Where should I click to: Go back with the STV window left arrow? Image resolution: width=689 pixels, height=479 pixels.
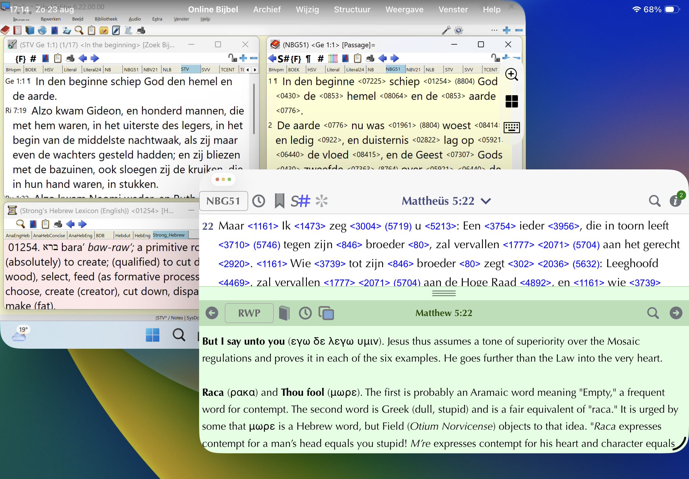click(x=83, y=58)
